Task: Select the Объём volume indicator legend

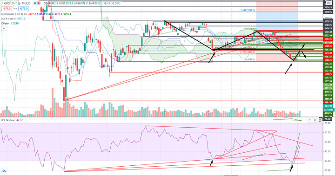Action: coord(6,24)
